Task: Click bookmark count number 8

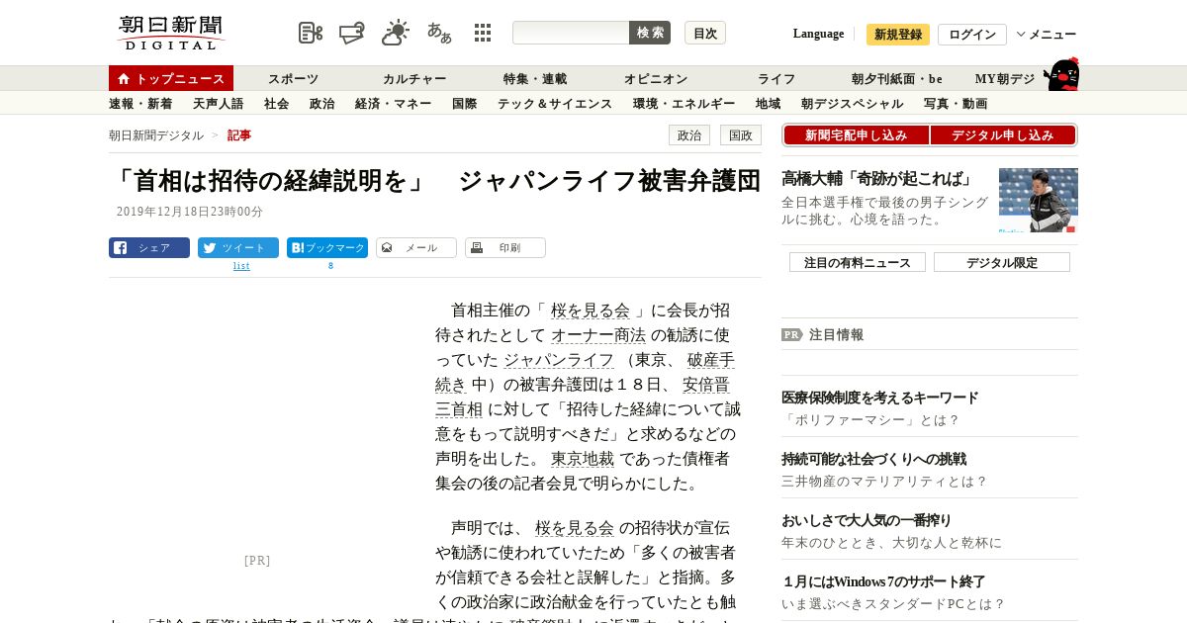Action: pyautogui.click(x=330, y=266)
